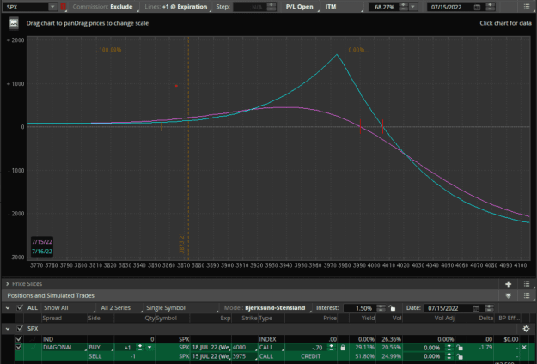Image resolution: width=537 pixels, height=364 pixels.
Task: Click the 3873.21 dashed price marker line
Action: click(188, 147)
